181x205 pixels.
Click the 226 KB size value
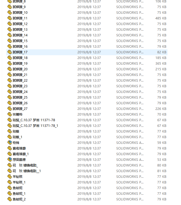pos(161,109)
